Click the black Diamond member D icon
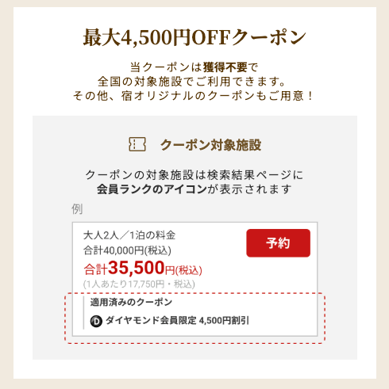Image resolution: width=389 pixels, height=389 pixels. click(96, 321)
